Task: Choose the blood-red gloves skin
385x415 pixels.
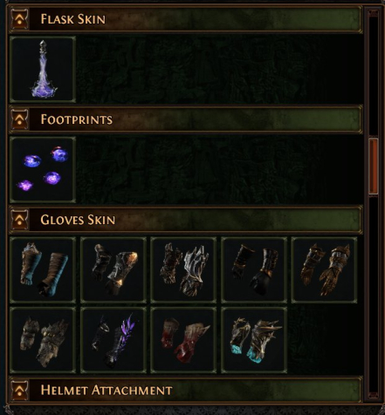Action: click(x=183, y=340)
